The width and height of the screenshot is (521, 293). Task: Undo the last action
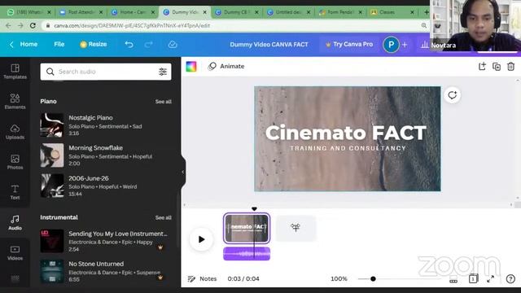point(129,44)
